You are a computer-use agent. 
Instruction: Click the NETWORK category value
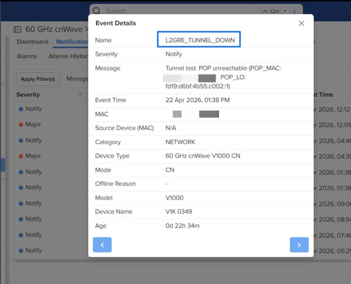(180, 142)
